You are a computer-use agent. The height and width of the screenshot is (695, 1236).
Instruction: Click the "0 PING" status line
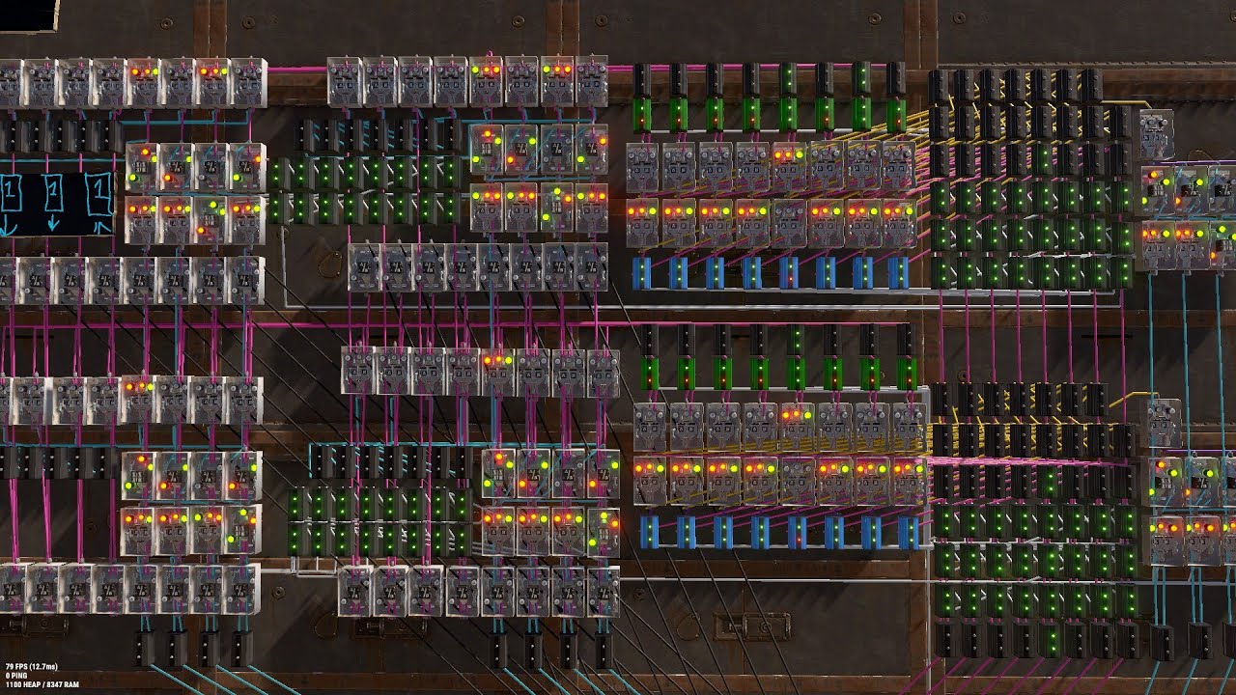point(15,676)
